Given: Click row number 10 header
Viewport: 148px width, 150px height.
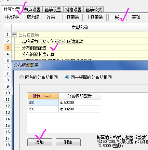Looking at the screenshot, I should click(8, 93).
